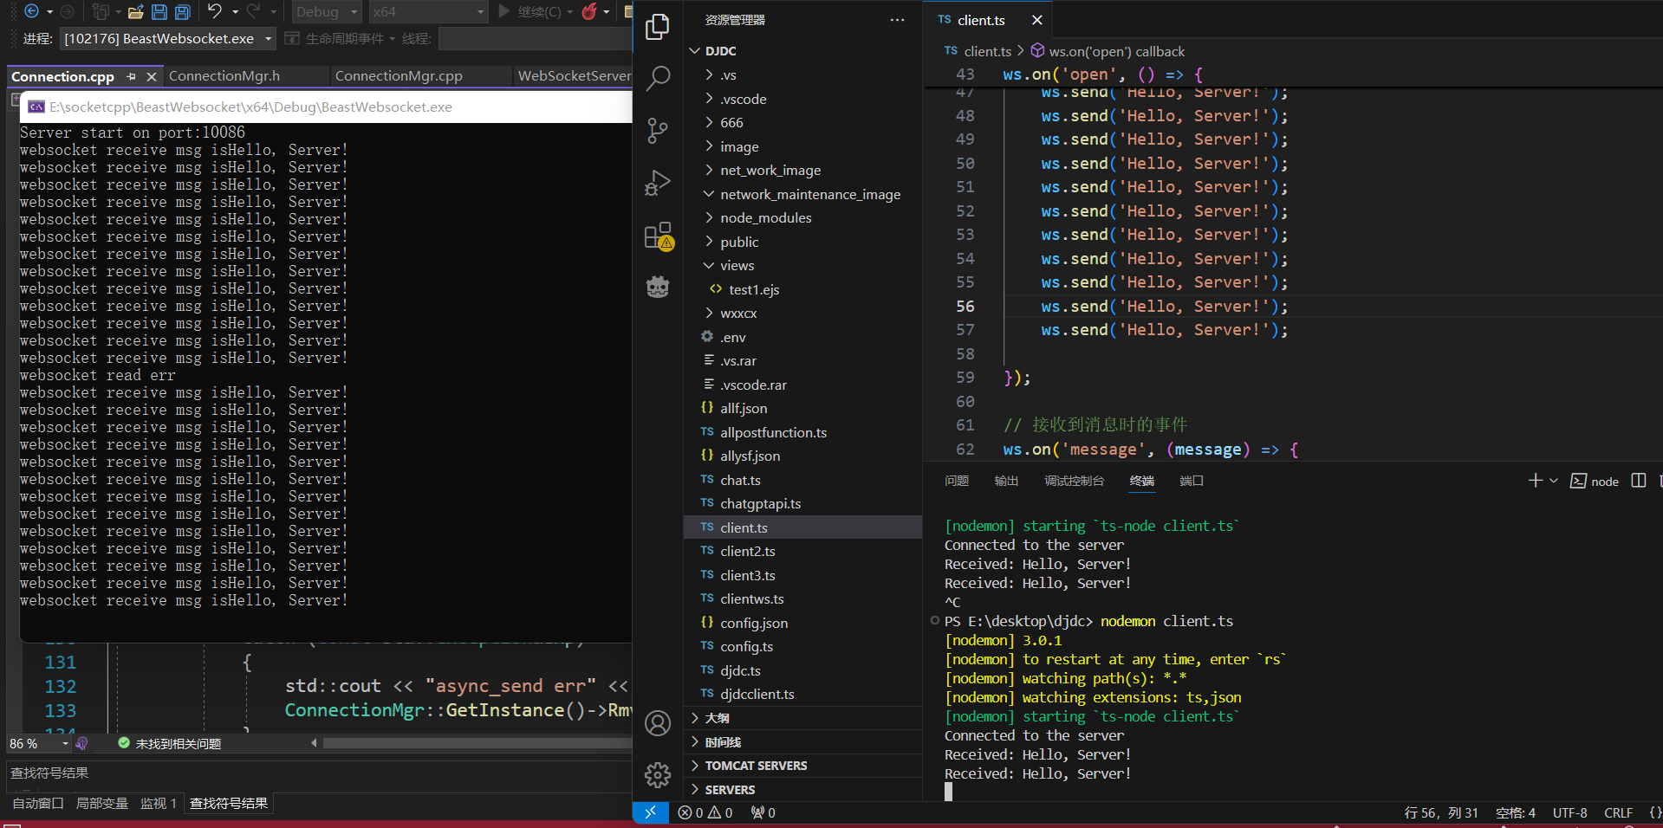Split the terminal panel

point(1638,481)
